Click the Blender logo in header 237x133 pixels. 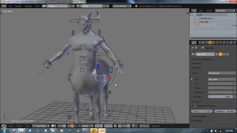[136, 6]
